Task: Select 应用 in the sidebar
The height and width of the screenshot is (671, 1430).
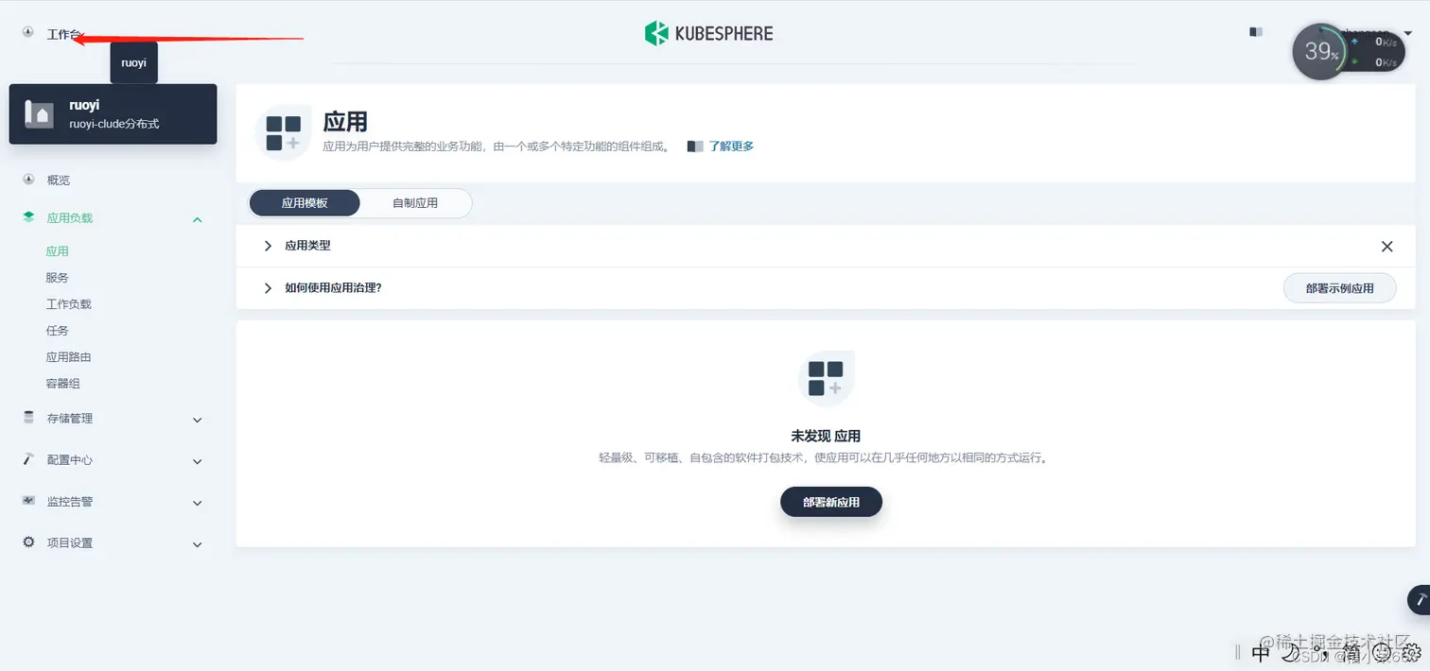Action: click(x=58, y=251)
